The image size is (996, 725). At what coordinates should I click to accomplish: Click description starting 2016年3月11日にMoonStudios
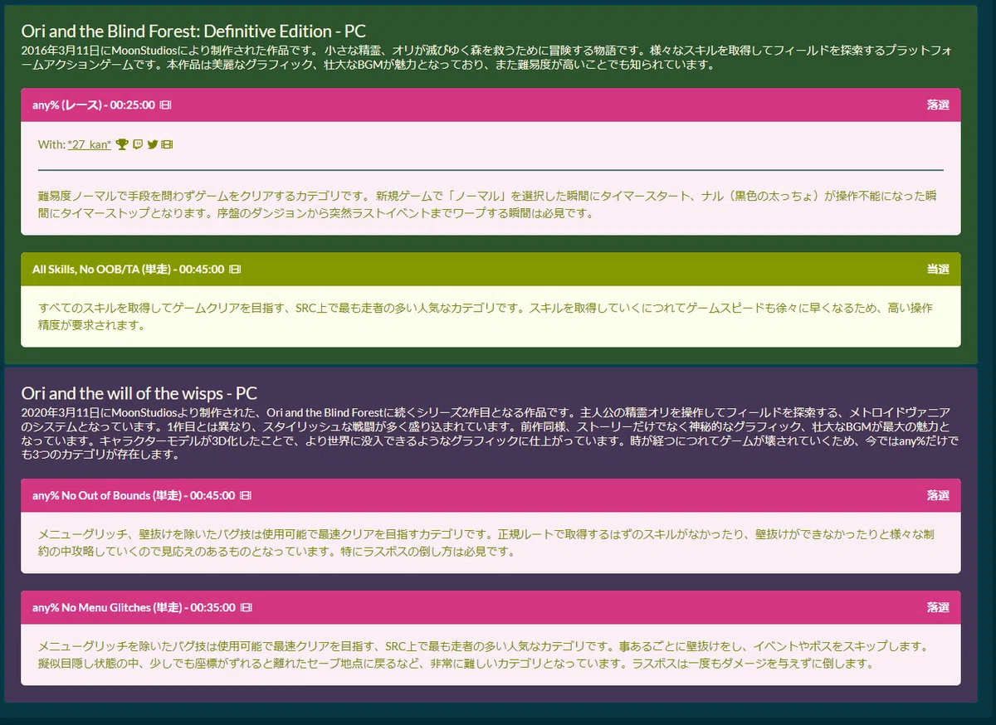point(486,57)
